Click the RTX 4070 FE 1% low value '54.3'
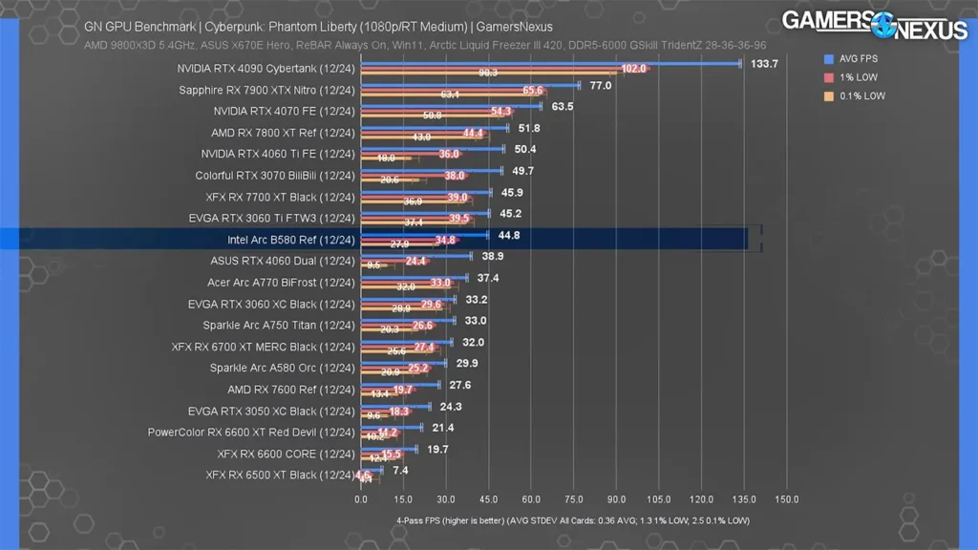Image resolution: width=978 pixels, height=550 pixels. tap(500, 111)
